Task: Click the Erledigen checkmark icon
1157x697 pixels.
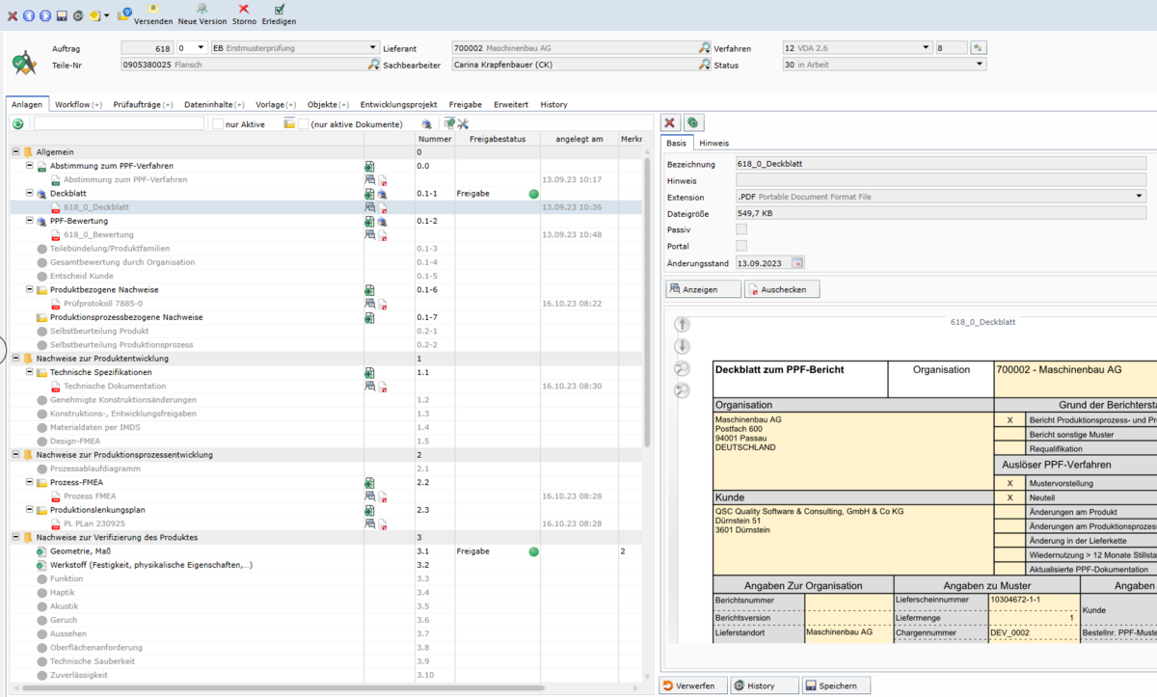Action: (279, 15)
